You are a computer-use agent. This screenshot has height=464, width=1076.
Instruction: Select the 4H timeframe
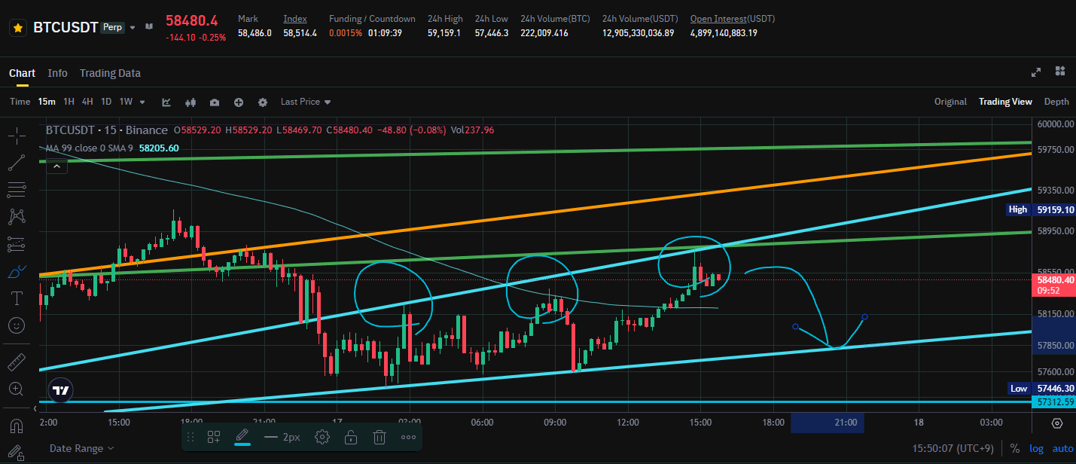point(87,102)
